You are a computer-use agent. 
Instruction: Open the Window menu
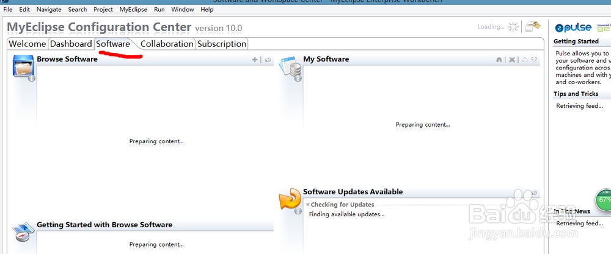click(183, 9)
